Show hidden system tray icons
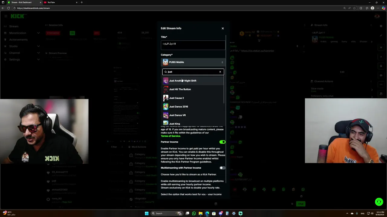Screen dimensions: 387x217 tap(347, 213)
